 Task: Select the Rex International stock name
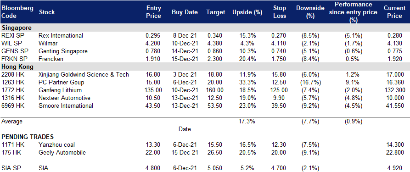click(x=61, y=36)
